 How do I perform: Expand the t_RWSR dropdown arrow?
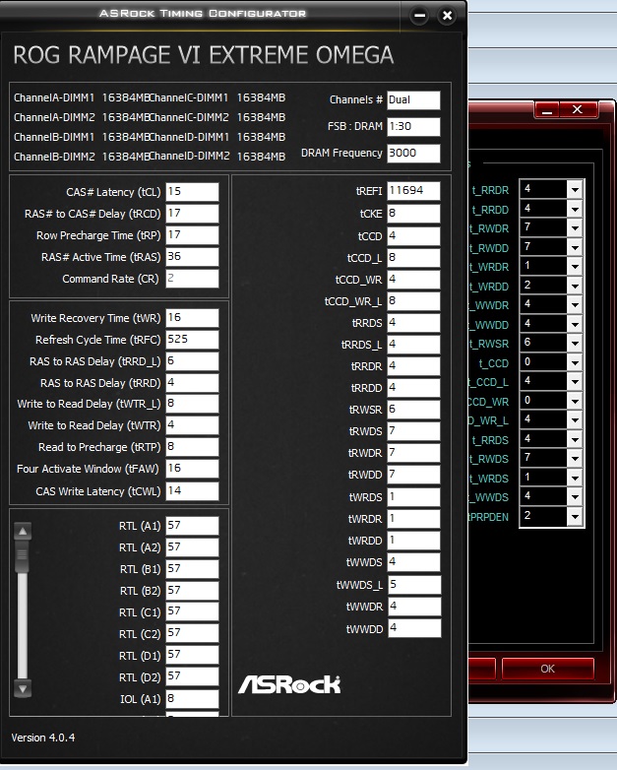pyautogui.click(x=575, y=343)
